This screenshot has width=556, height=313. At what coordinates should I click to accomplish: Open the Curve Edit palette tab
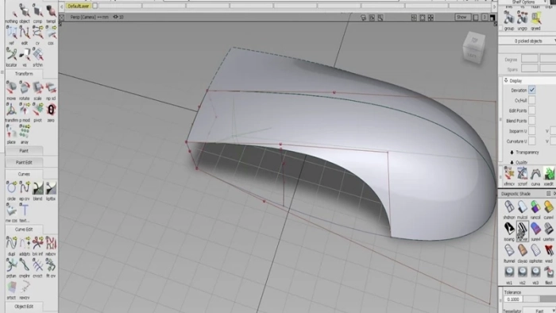click(x=24, y=230)
